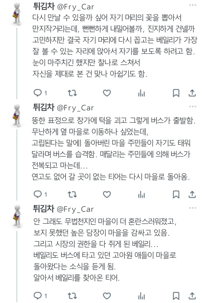Retweet the first tweet in the thread
This screenshot has width=202, height=303.
click(x=73, y=93)
